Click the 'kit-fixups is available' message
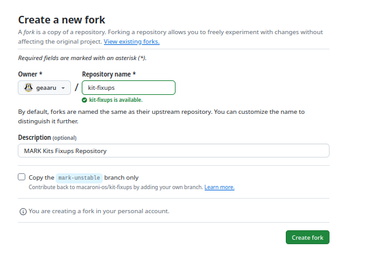This screenshot has height=260, width=365. [x=116, y=100]
